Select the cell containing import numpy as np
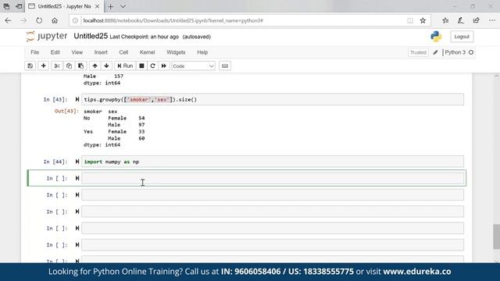 273,162
